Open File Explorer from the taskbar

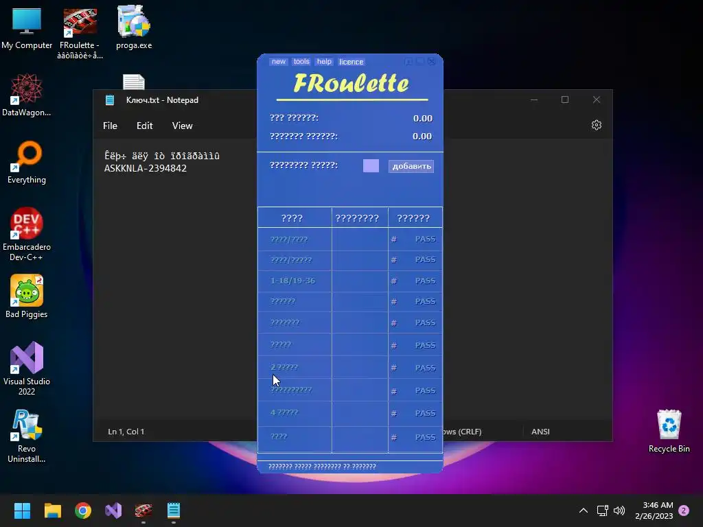click(52, 511)
